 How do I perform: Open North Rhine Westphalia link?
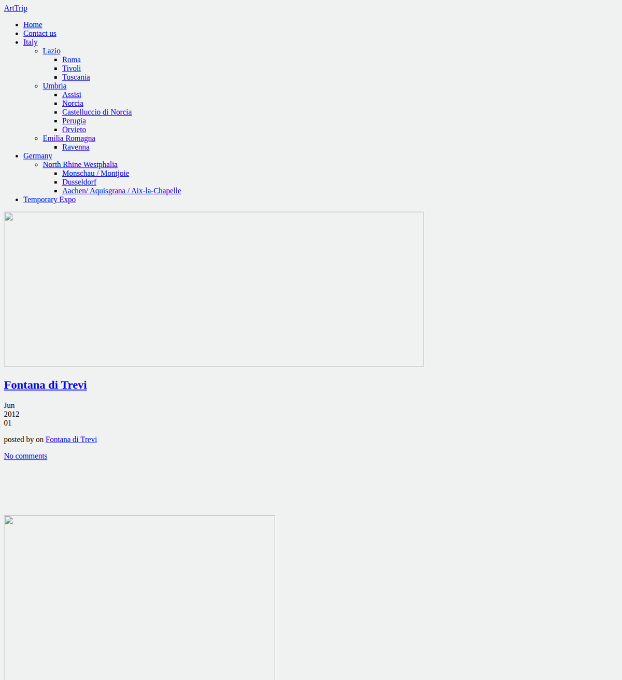click(80, 165)
